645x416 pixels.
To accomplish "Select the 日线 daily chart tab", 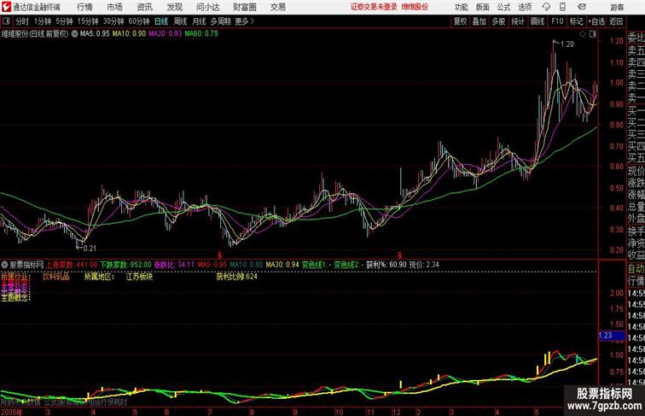I will tap(161, 21).
